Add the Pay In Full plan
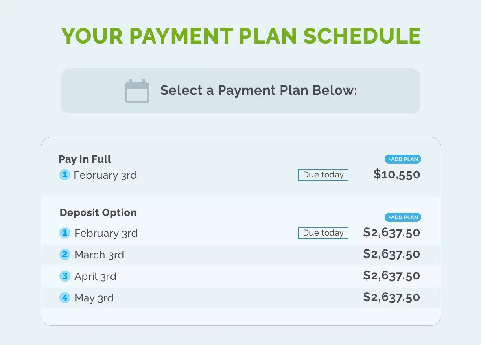Image resolution: width=481 pixels, height=345 pixels. pos(402,159)
